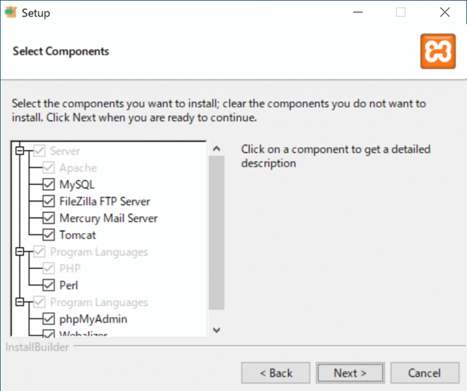The height and width of the screenshot is (391, 467).
Task: Close the Setup window
Action: point(445,13)
